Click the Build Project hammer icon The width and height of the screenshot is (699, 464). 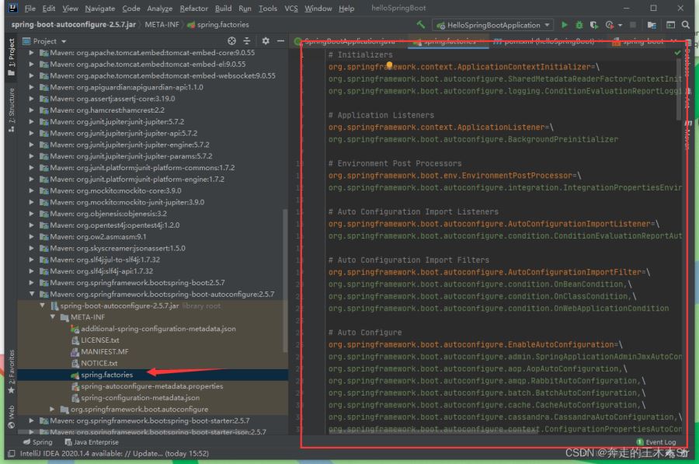420,25
